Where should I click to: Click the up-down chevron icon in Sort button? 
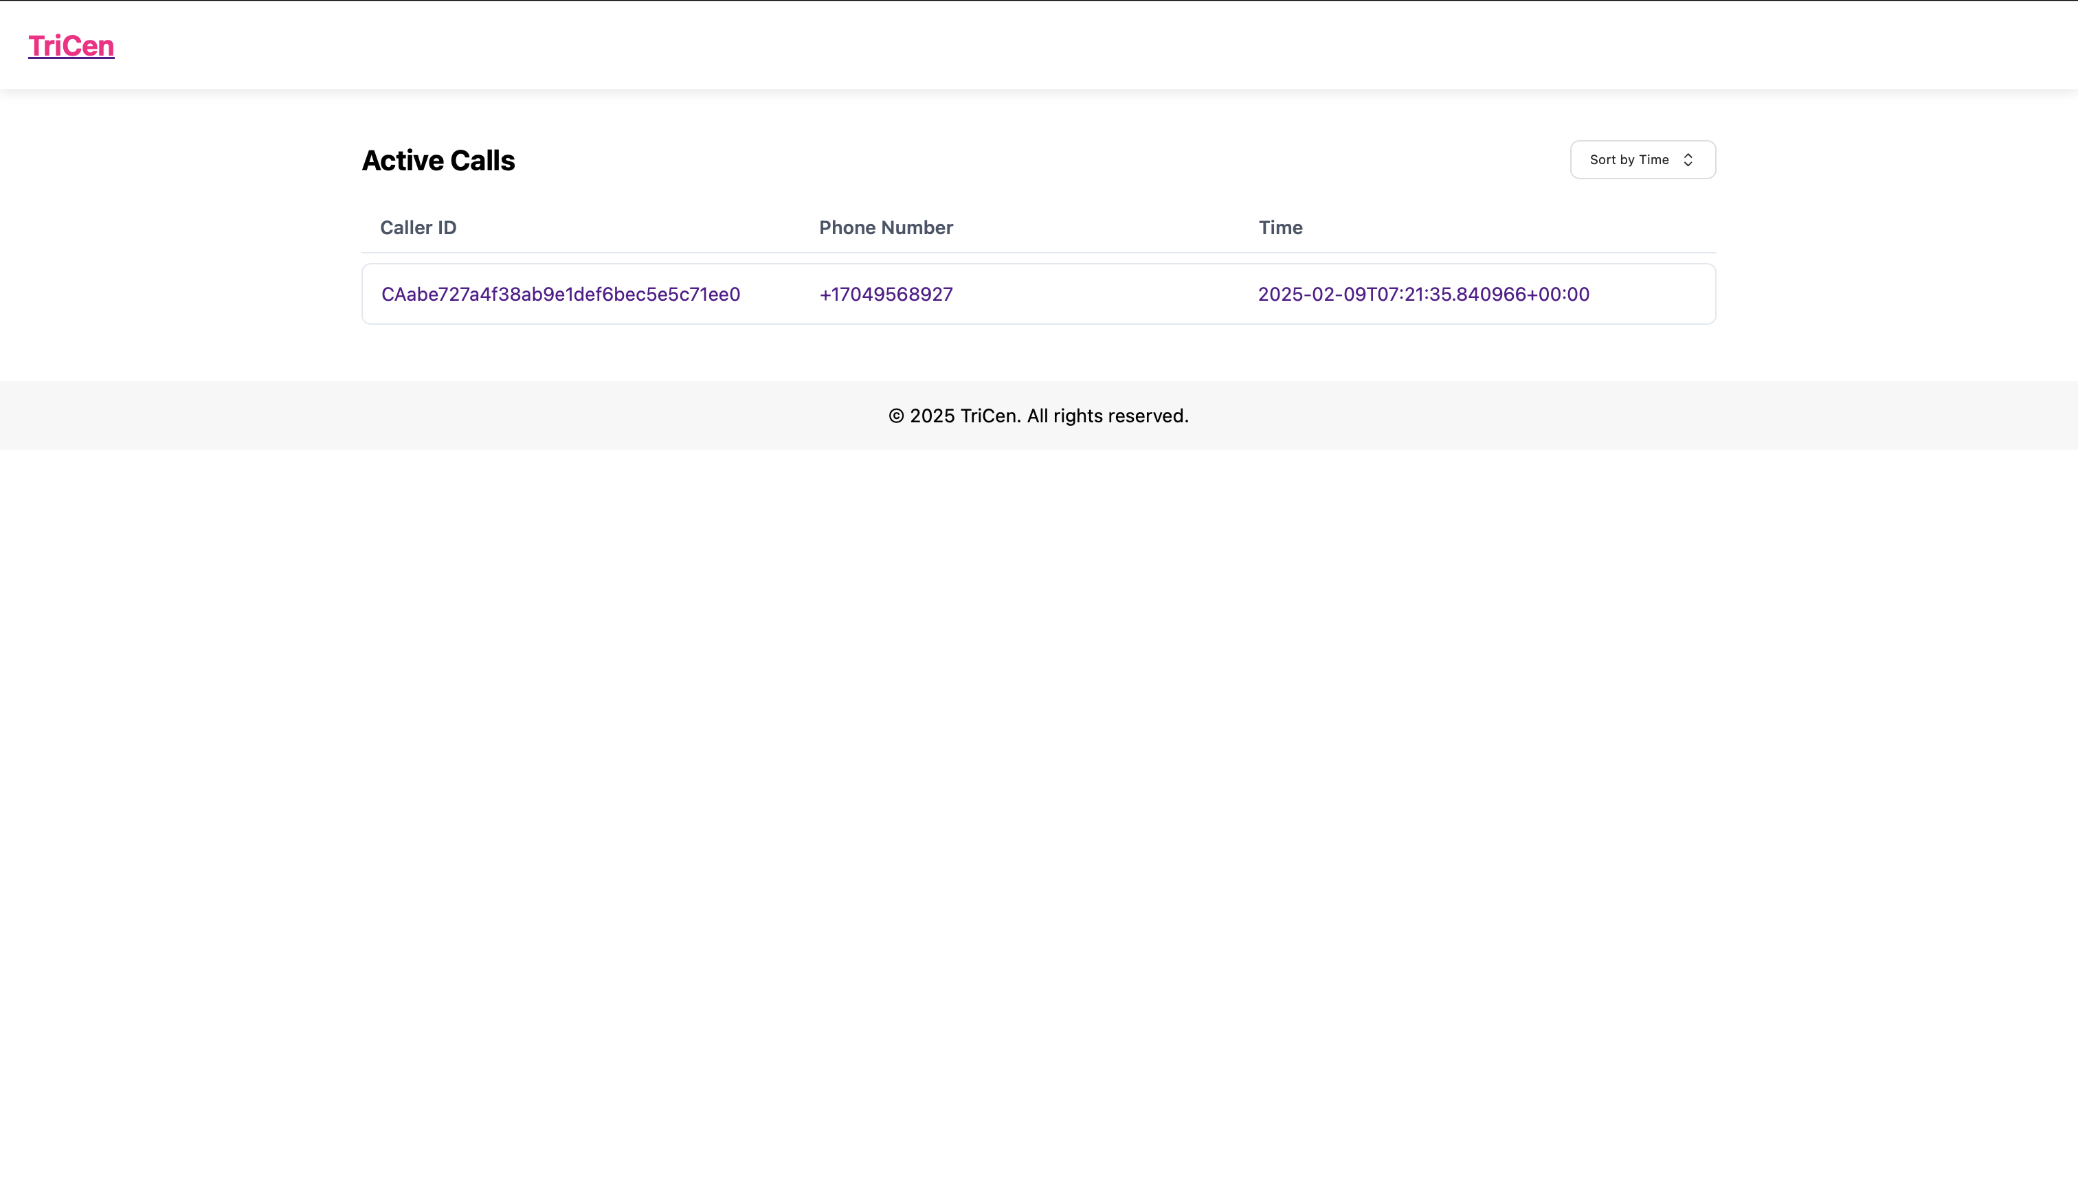pos(1688,160)
